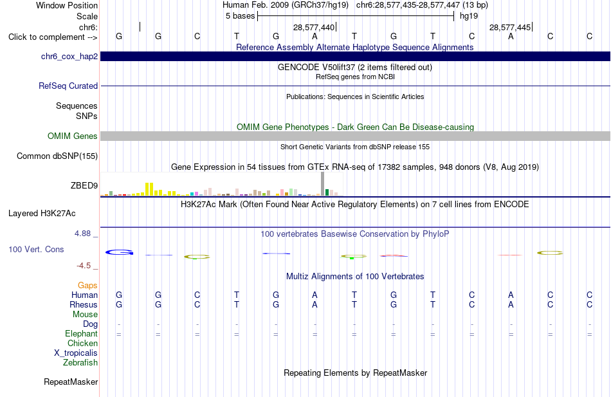
Task: Click the RepeatMasker track label
Action: 71,382
